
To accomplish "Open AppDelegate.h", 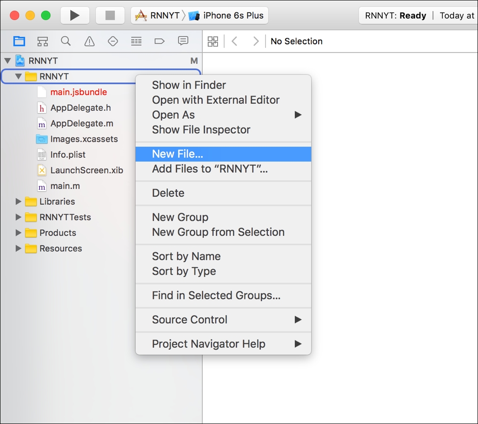I will (x=81, y=108).
